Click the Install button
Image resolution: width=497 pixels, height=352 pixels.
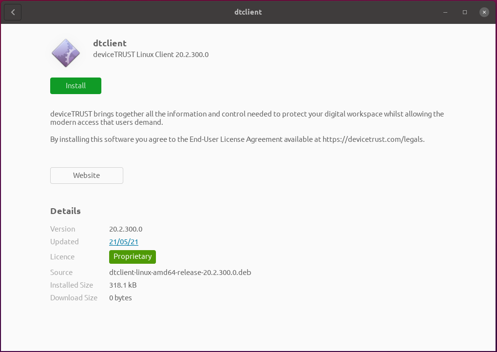[76, 85]
